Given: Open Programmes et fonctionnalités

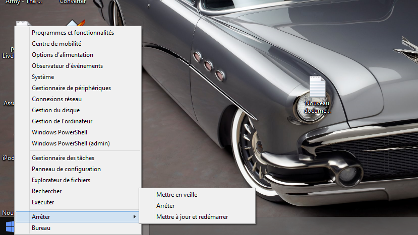Looking at the screenshot, I should [73, 33].
